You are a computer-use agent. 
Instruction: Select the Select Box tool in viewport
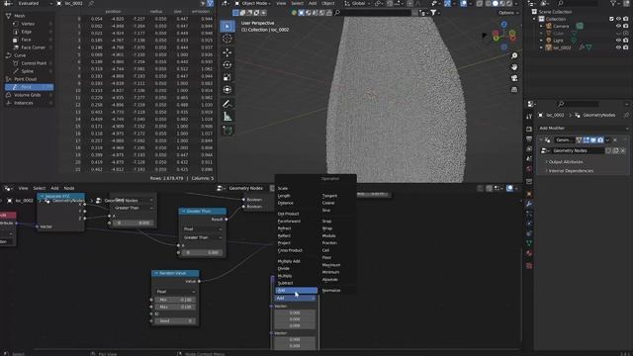click(x=227, y=27)
